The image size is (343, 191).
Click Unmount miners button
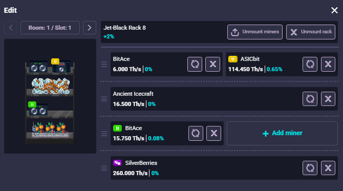pyautogui.click(x=255, y=32)
